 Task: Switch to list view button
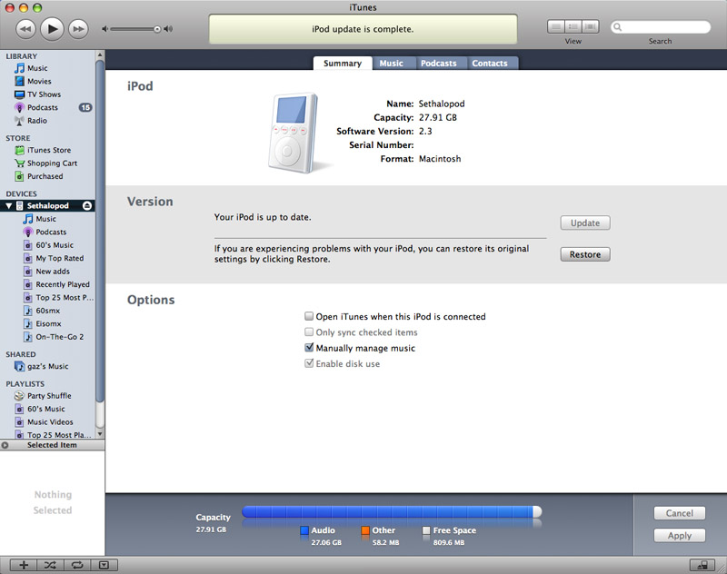(556, 26)
